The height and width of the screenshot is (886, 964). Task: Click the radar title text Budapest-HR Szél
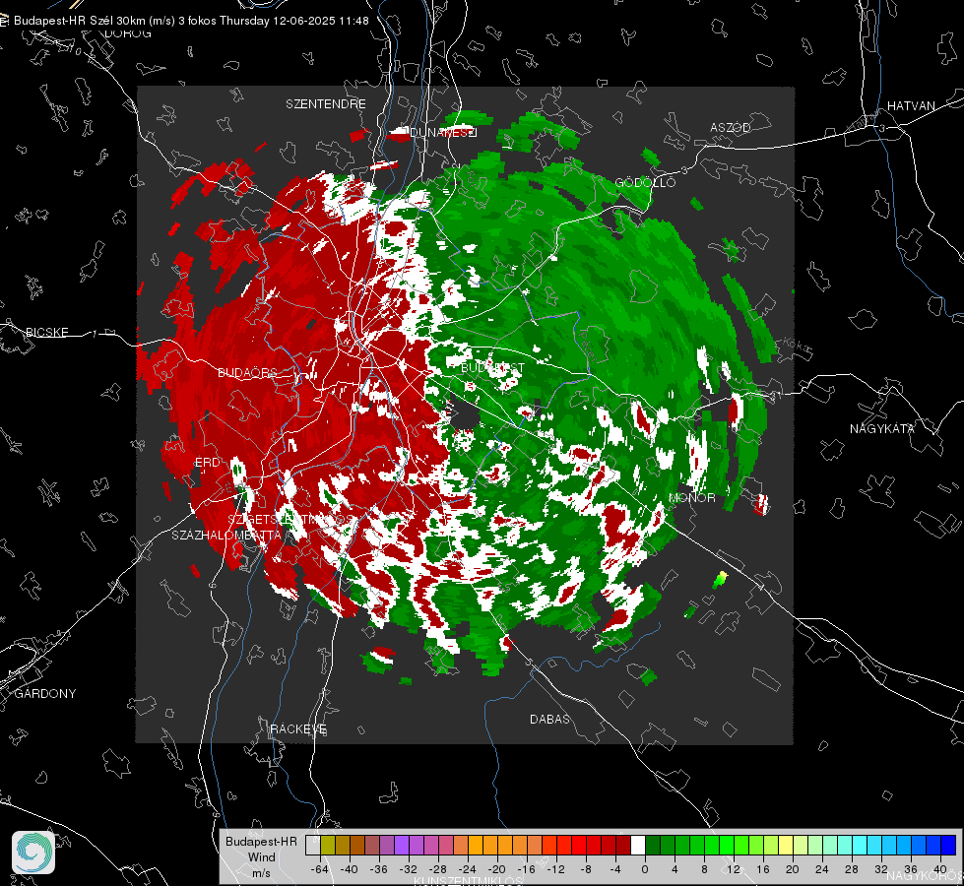click(62, 21)
